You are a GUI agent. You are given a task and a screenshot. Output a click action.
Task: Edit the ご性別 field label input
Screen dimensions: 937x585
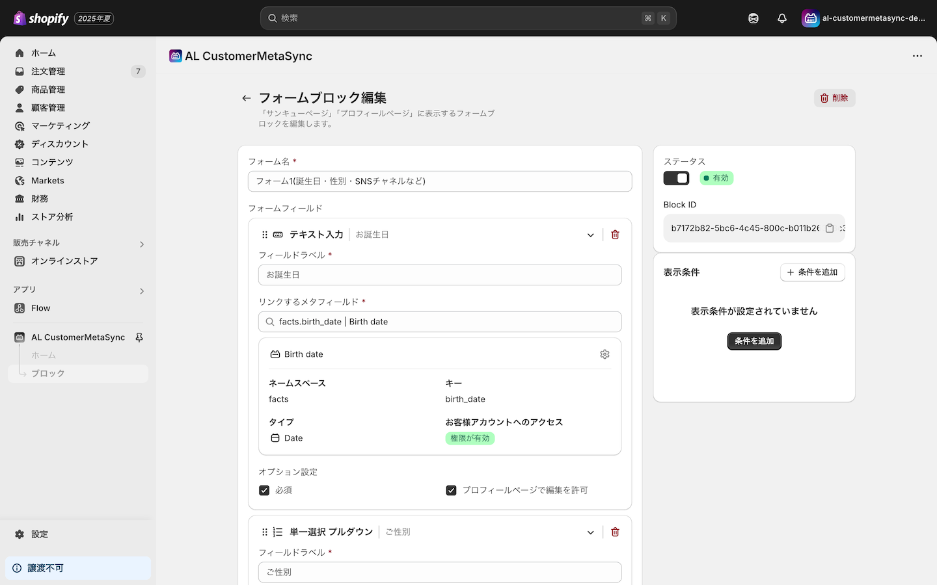tap(440, 572)
